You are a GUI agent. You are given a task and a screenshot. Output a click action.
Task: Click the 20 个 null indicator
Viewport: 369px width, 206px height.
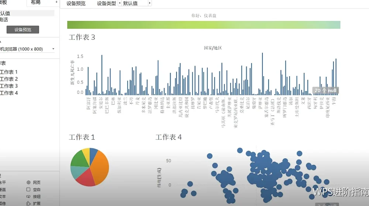[x=326, y=90]
